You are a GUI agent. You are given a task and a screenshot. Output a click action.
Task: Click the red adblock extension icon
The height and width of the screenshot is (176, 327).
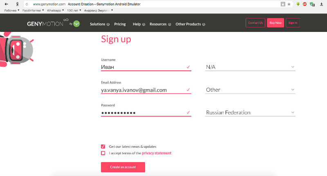(x=305, y=4)
